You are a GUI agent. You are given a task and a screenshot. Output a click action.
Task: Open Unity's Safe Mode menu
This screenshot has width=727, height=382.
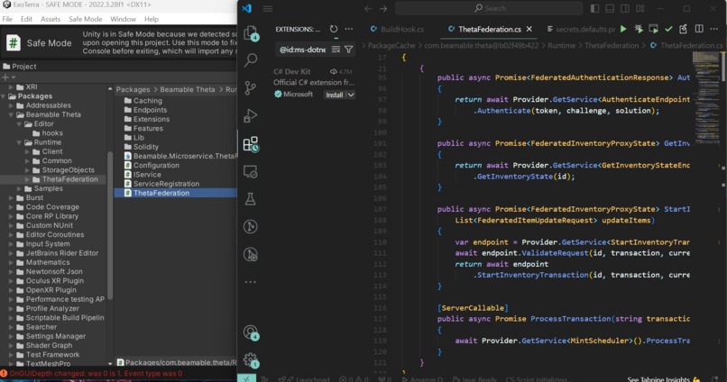(86, 19)
